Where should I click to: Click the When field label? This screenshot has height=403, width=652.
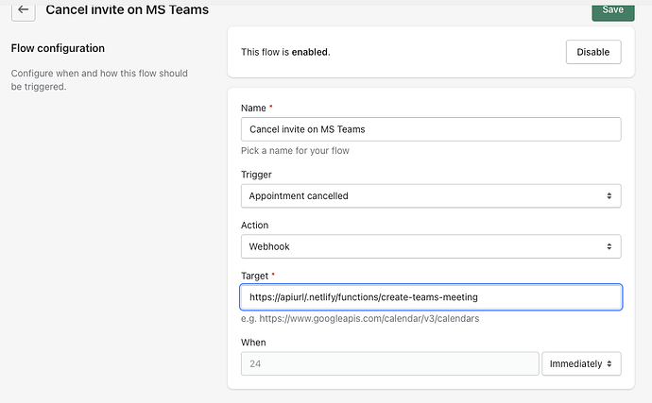coord(254,342)
